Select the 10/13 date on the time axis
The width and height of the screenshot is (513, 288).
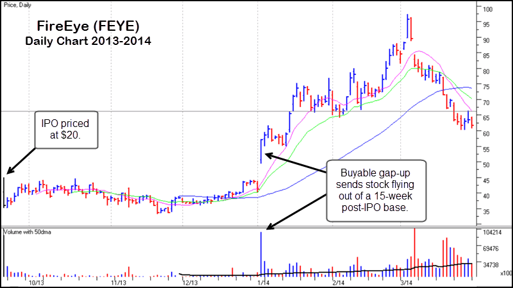[x=35, y=282]
